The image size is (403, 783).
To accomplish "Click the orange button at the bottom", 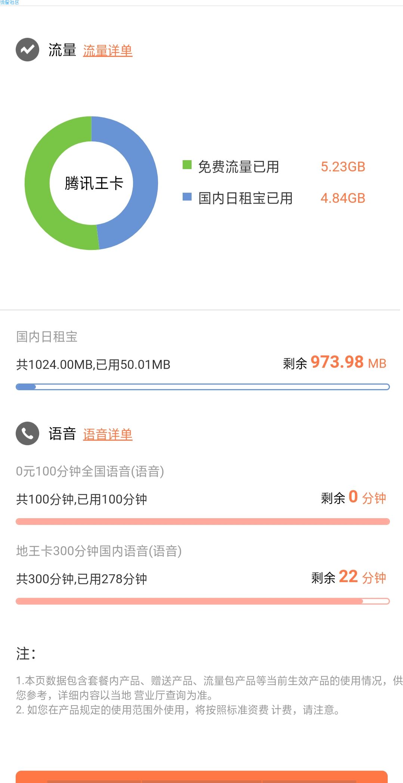I will click(x=202, y=777).
